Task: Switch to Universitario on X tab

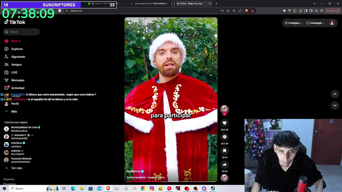Action: [x=149, y=3]
